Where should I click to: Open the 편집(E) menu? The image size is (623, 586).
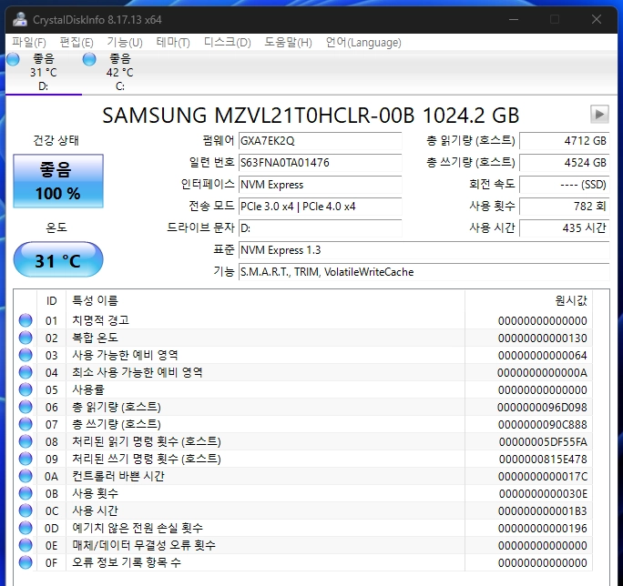point(77,42)
